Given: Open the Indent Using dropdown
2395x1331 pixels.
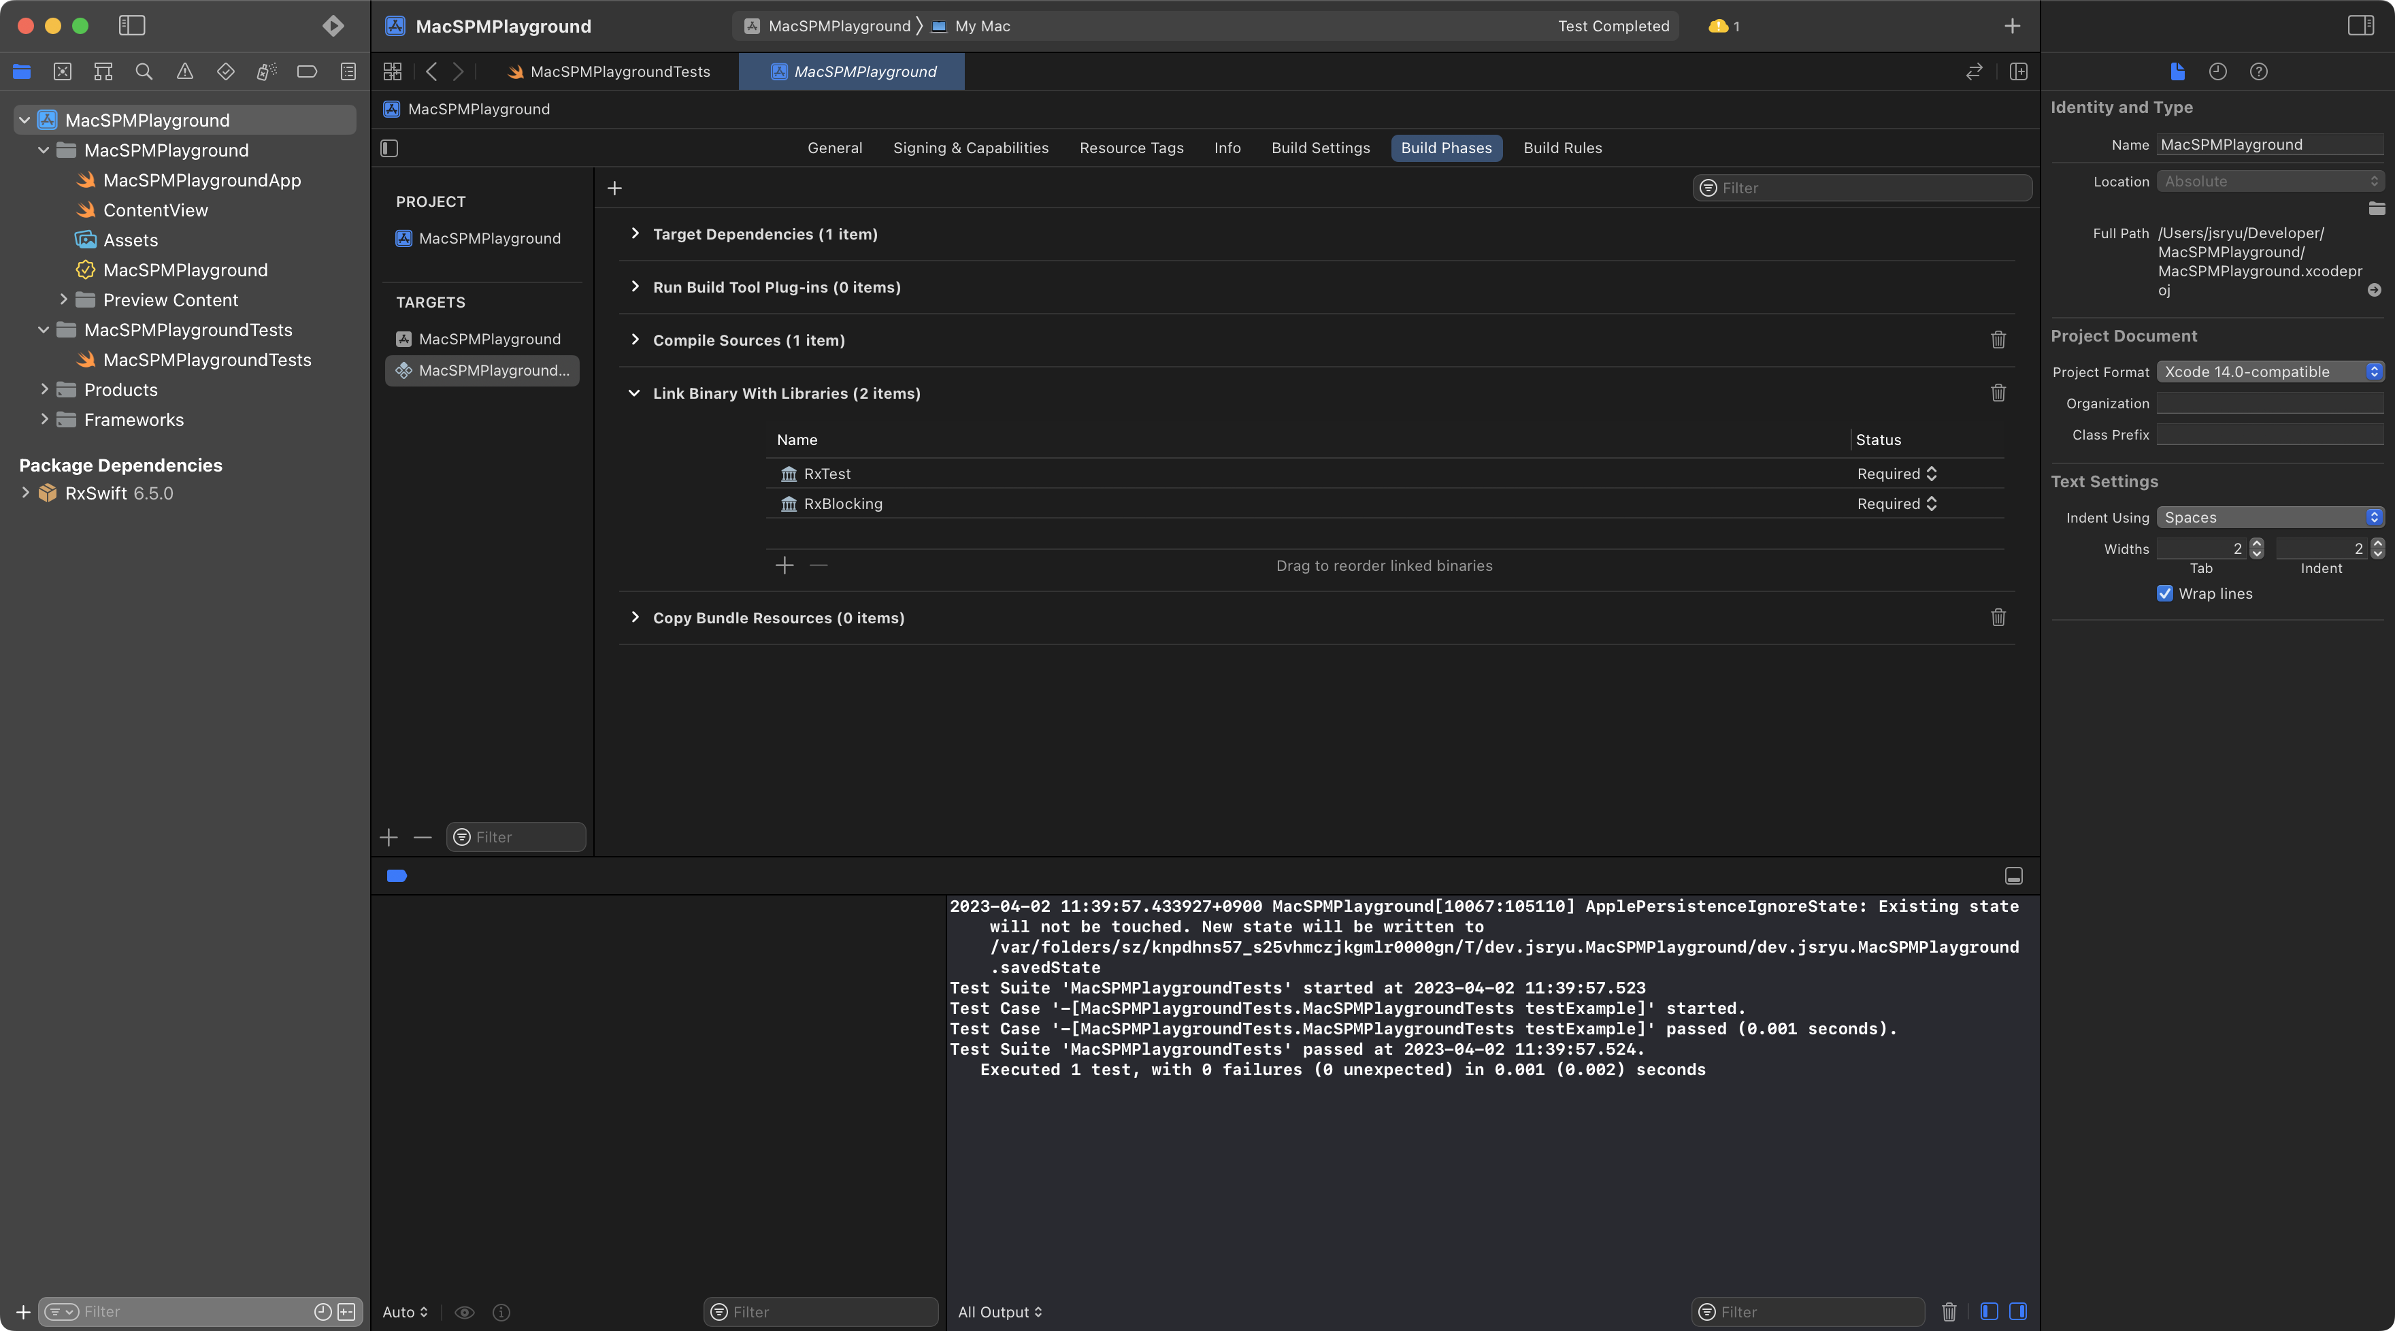Looking at the screenshot, I should 2270,517.
